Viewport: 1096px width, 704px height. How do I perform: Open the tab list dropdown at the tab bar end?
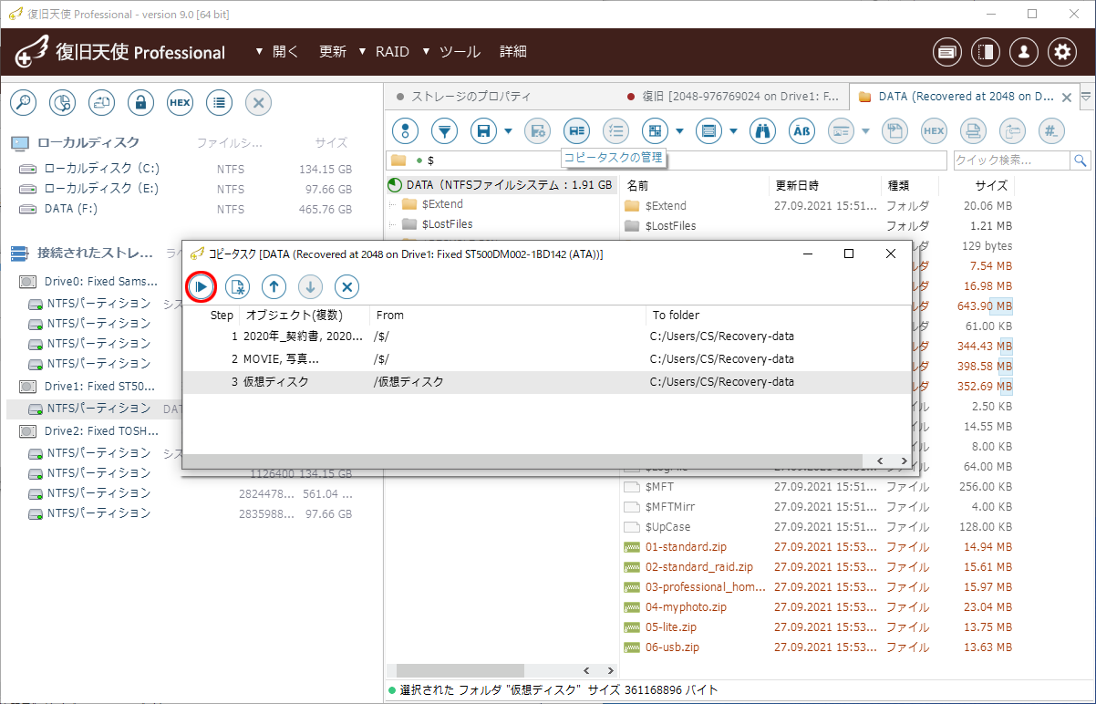pos(1086,96)
